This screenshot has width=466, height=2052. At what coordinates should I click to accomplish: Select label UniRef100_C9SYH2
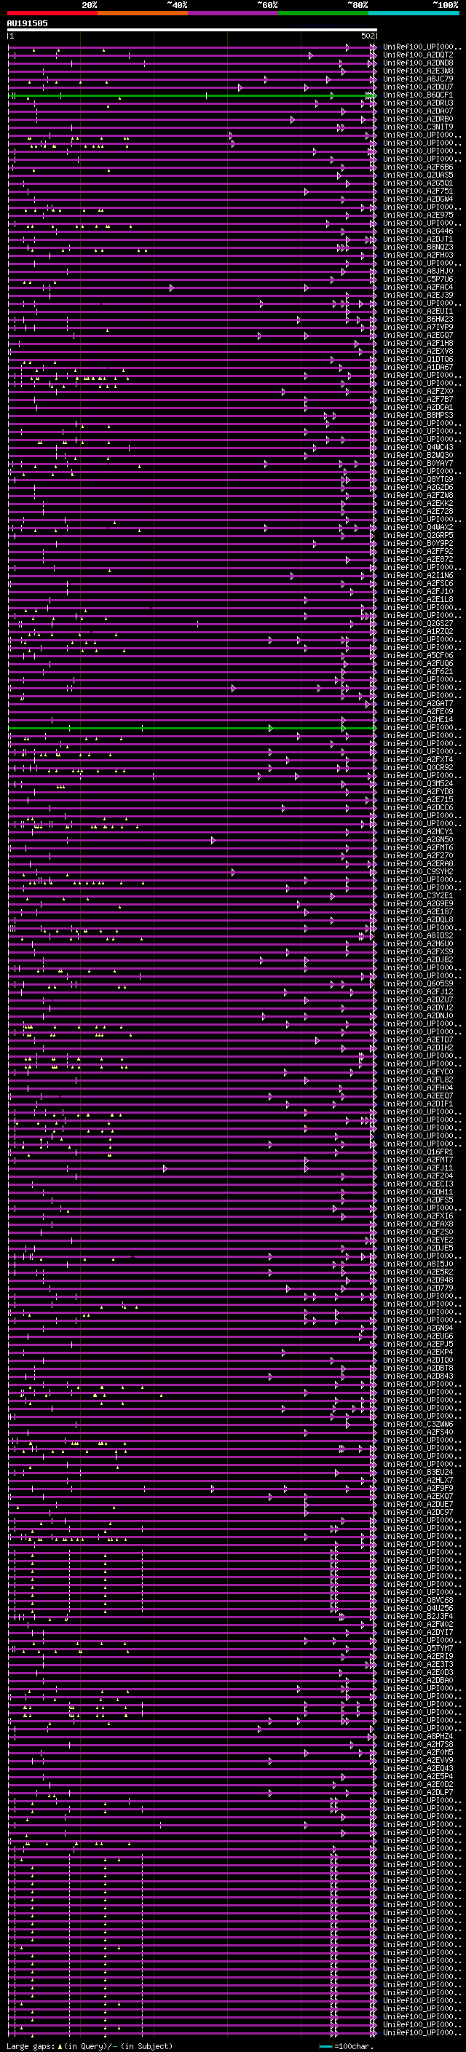click(x=418, y=871)
